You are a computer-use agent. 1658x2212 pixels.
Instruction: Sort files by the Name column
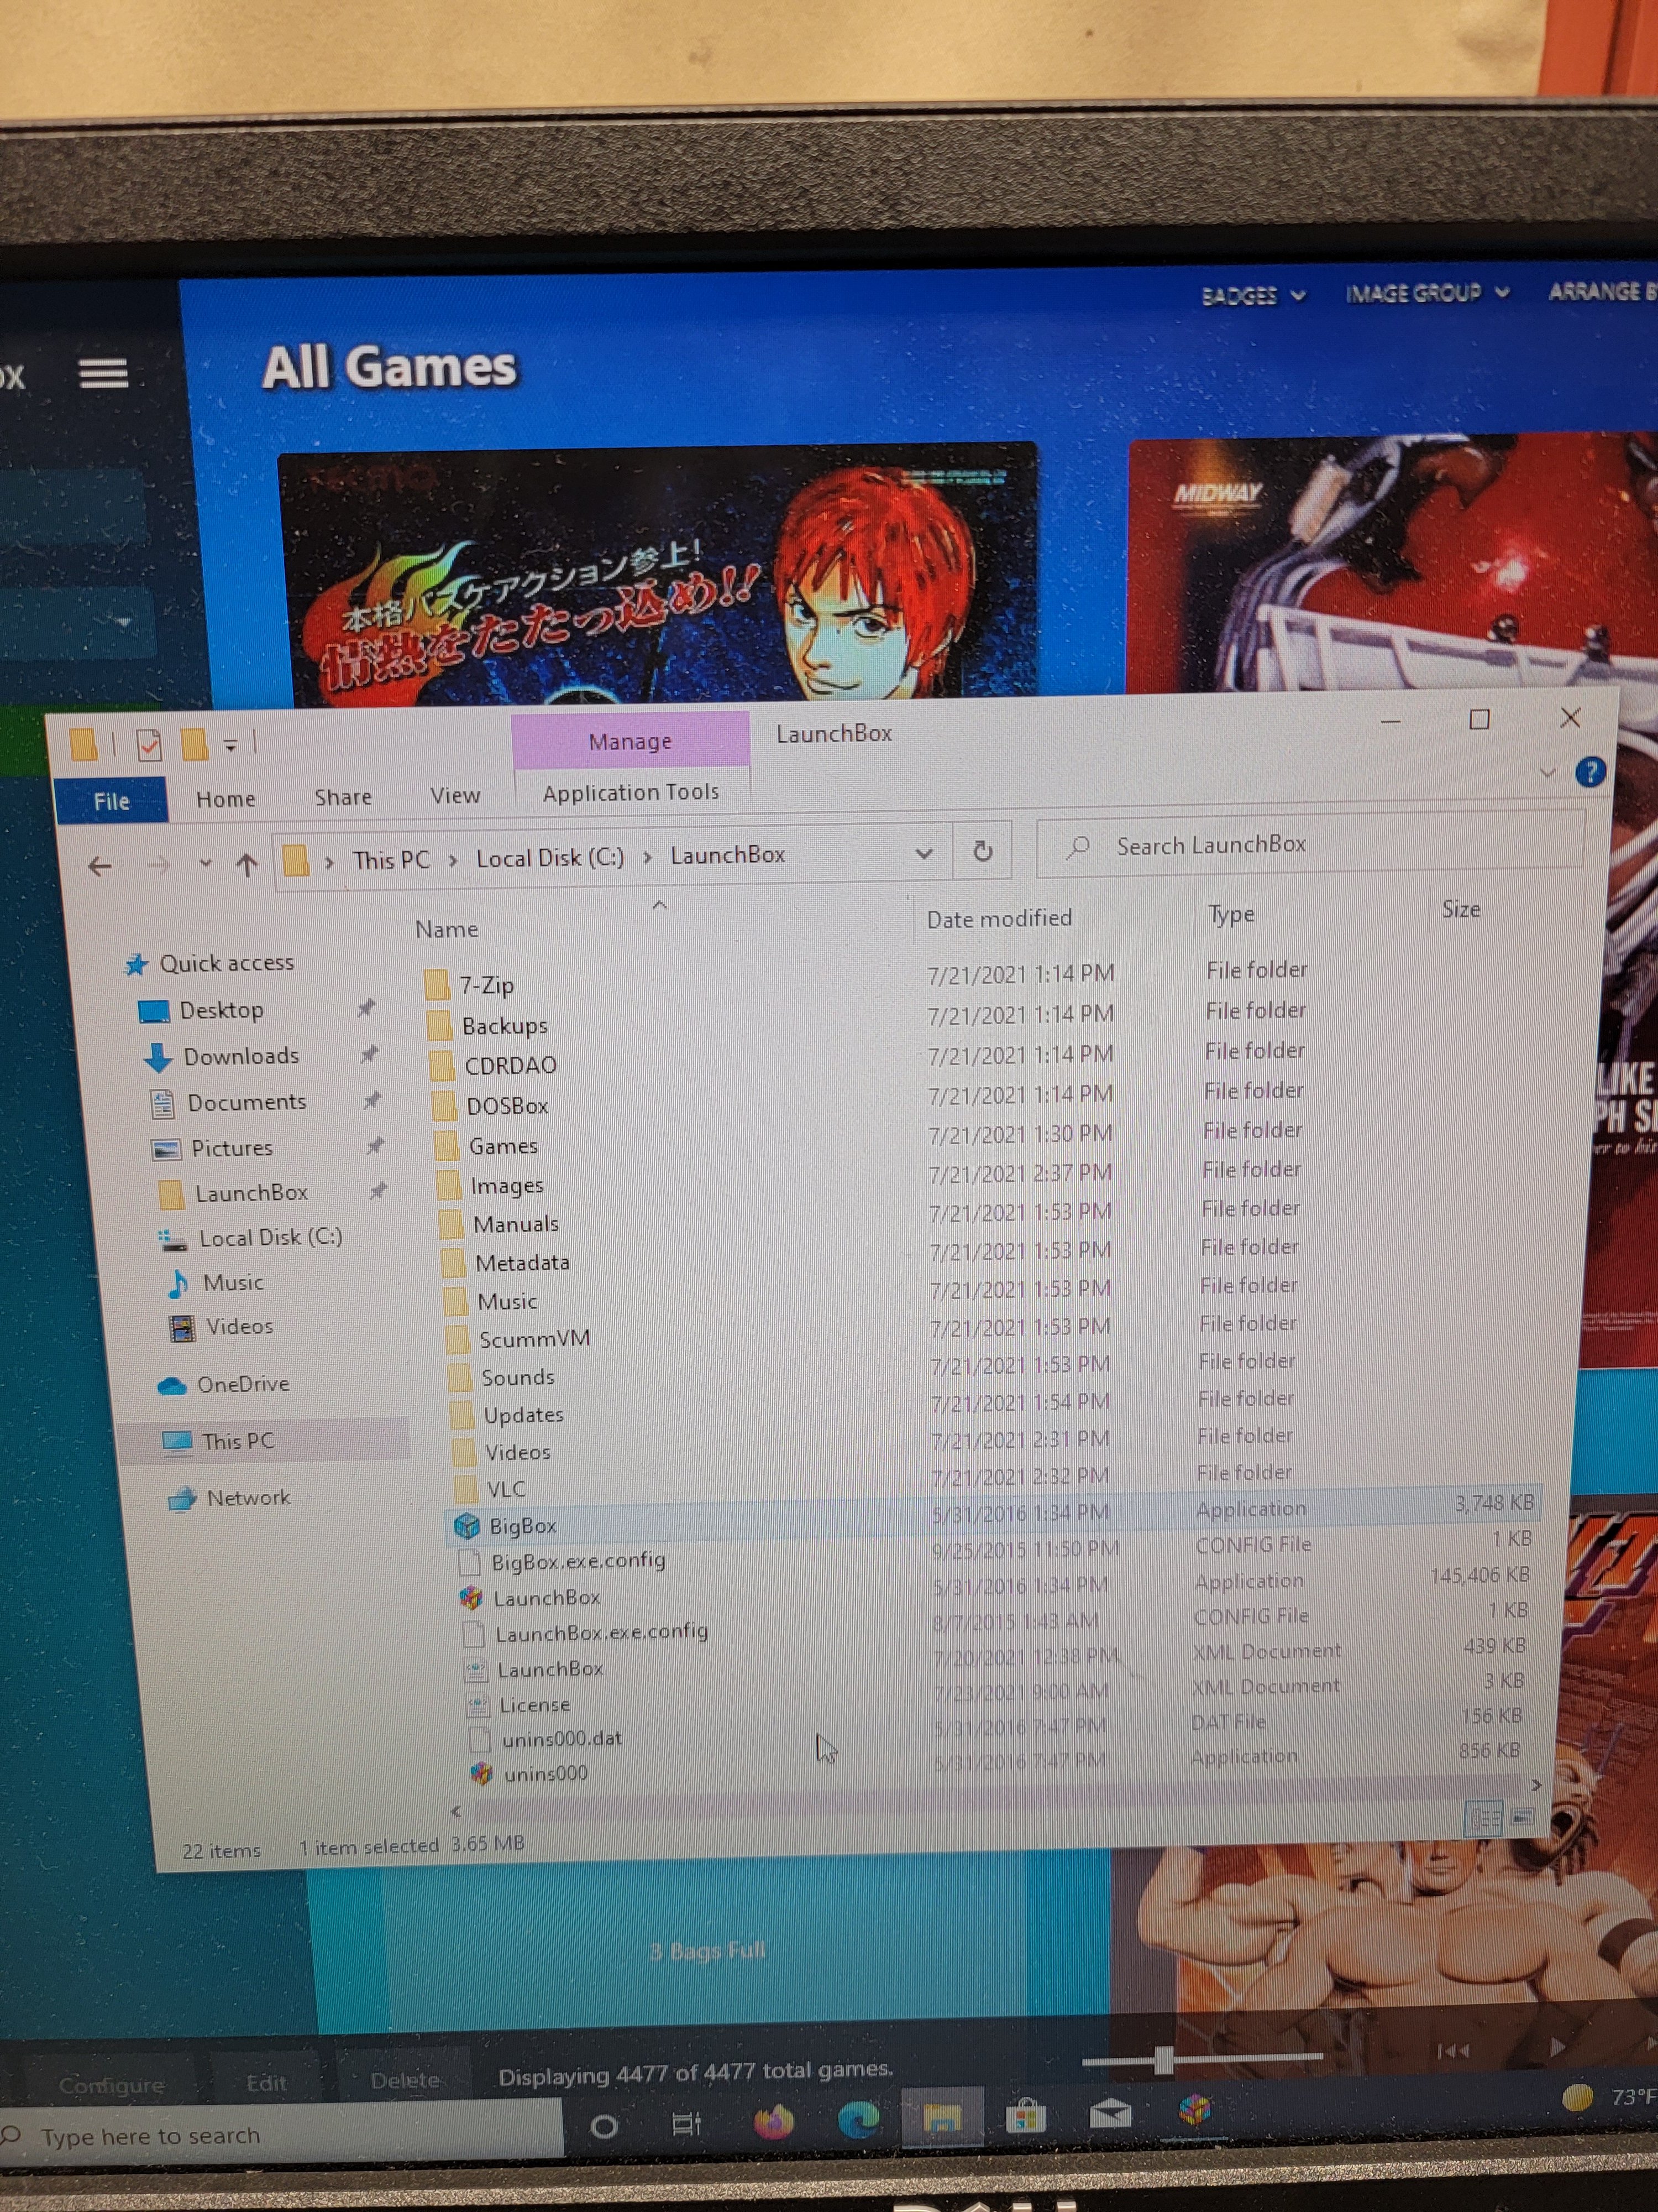(447, 929)
